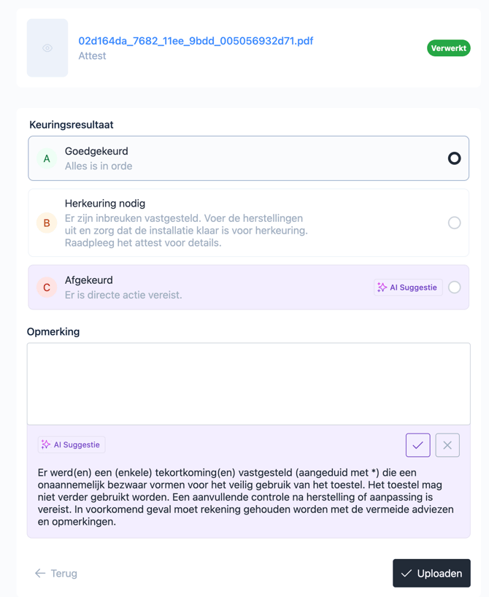Screen dimensions: 489x597
Task: Click the AI suggested remark paragraph
Action: [x=245, y=497]
